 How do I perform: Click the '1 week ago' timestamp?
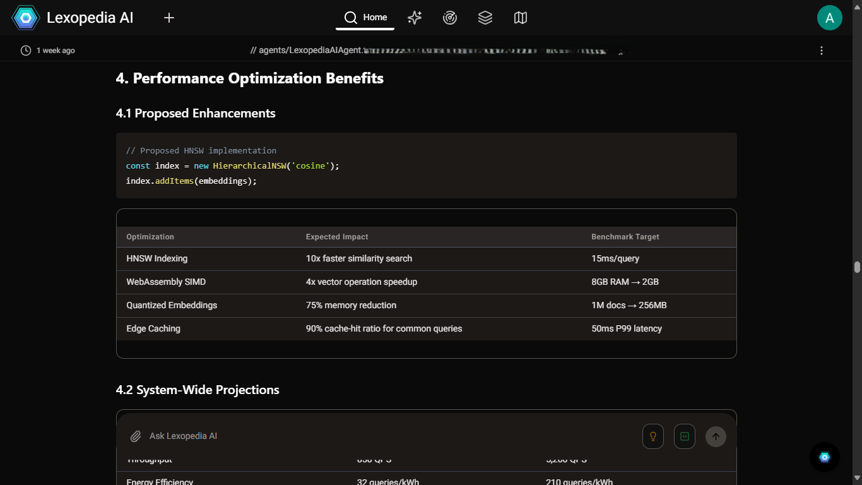56,51
